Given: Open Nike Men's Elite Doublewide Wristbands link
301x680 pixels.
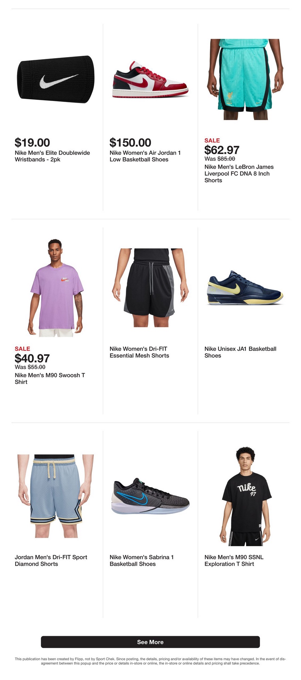Looking at the screenshot, I should point(52,156).
